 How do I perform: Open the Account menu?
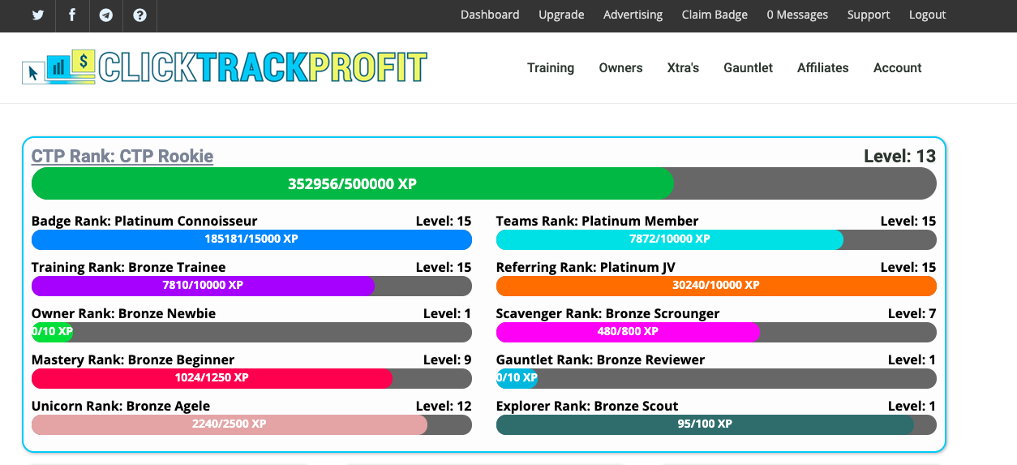(x=897, y=68)
